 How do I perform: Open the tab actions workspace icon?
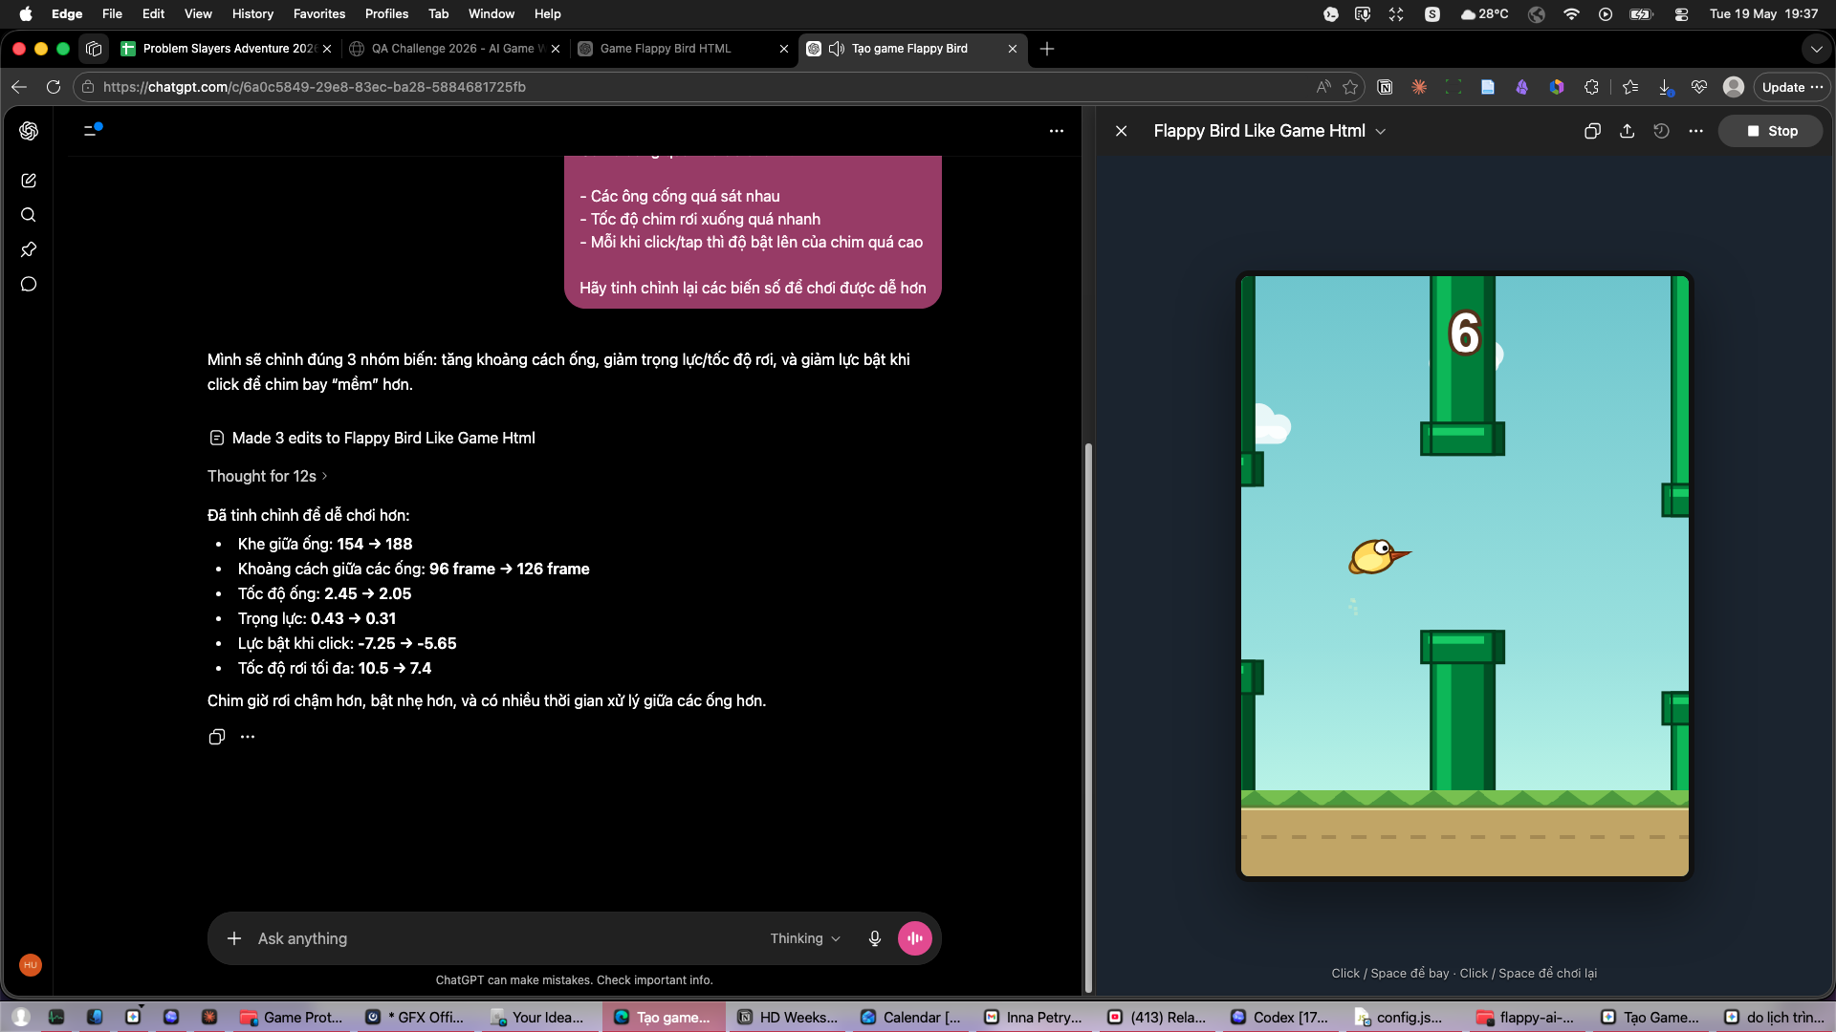point(94,49)
